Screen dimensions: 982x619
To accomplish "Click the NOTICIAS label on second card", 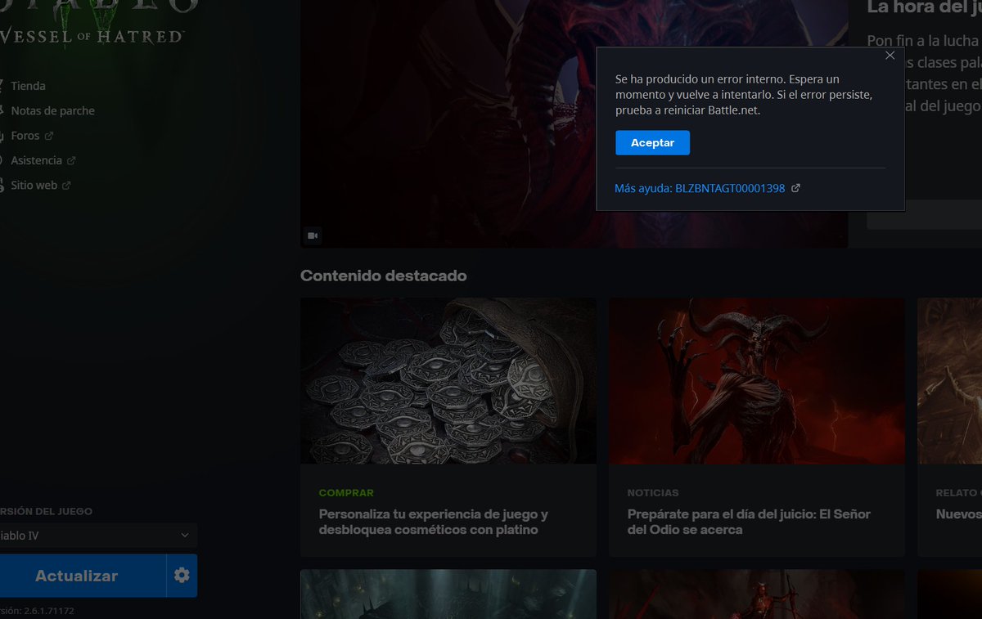I will tap(653, 493).
